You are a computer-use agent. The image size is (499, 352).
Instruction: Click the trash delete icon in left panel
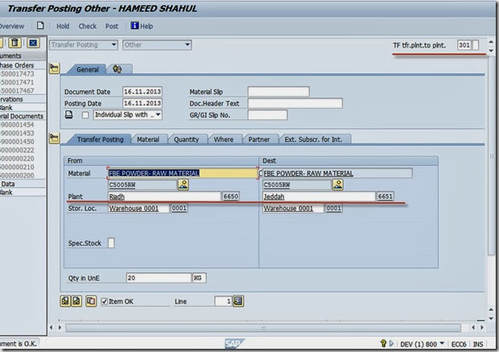click(14, 43)
